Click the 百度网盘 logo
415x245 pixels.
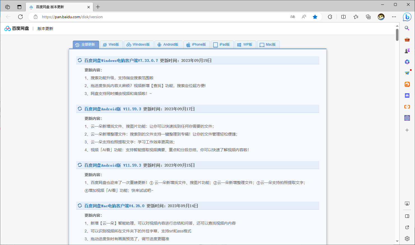click(x=17, y=29)
